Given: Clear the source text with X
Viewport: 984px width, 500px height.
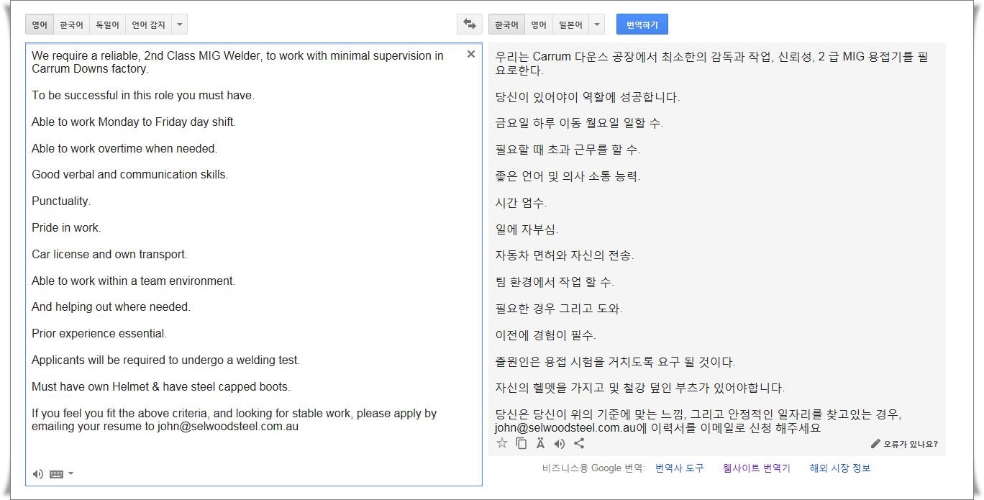Looking at the screenshot, I should tap(471, 54).
